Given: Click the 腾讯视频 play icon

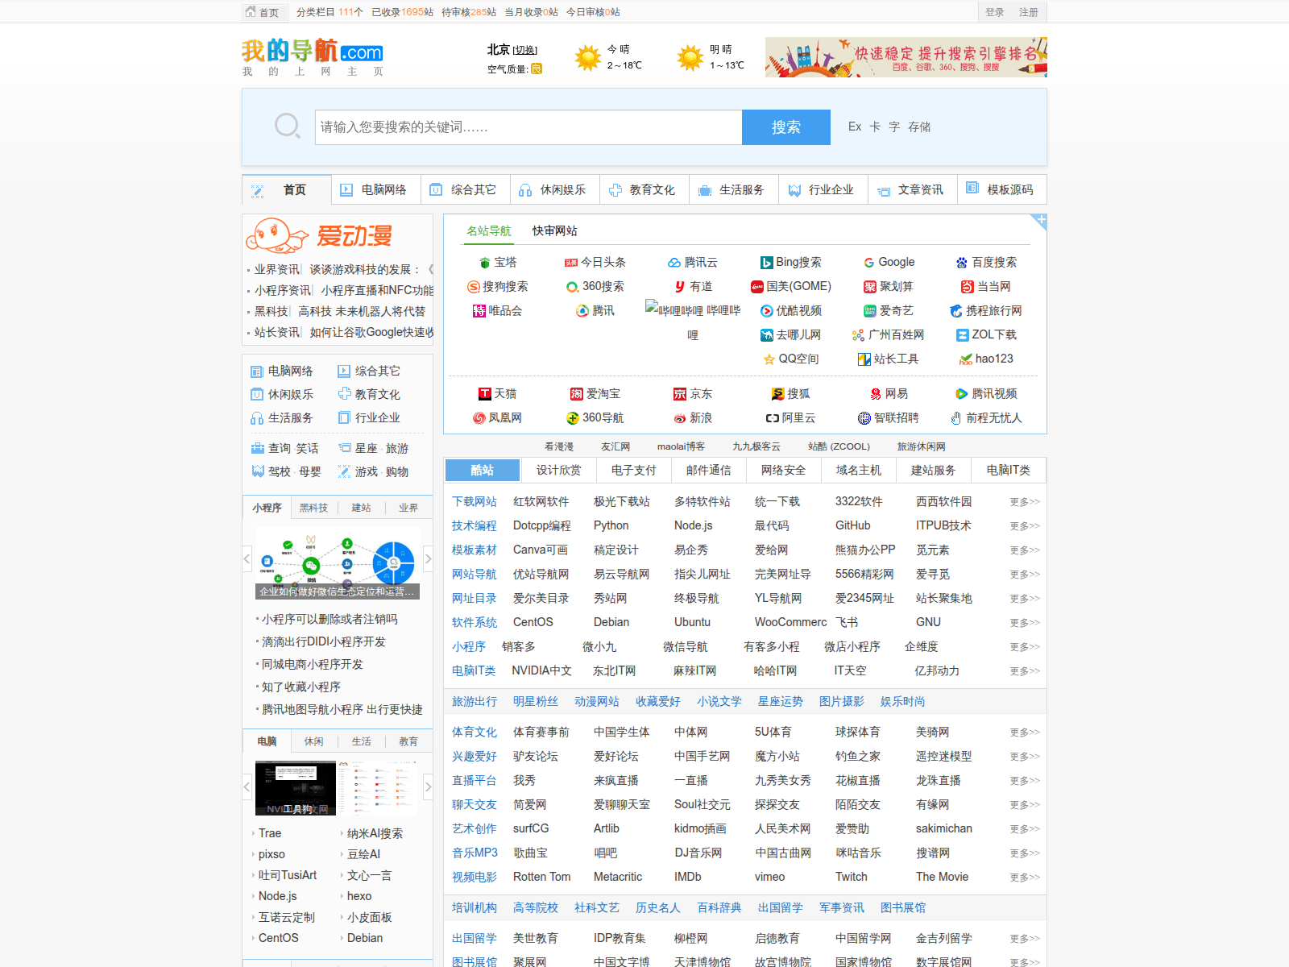Looking at the screenshot, I should pos(961,394).
